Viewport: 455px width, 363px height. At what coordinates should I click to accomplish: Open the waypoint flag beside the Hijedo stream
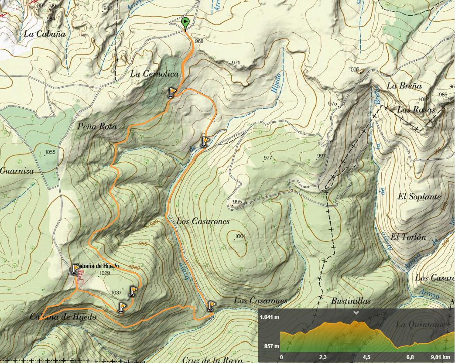205,142
